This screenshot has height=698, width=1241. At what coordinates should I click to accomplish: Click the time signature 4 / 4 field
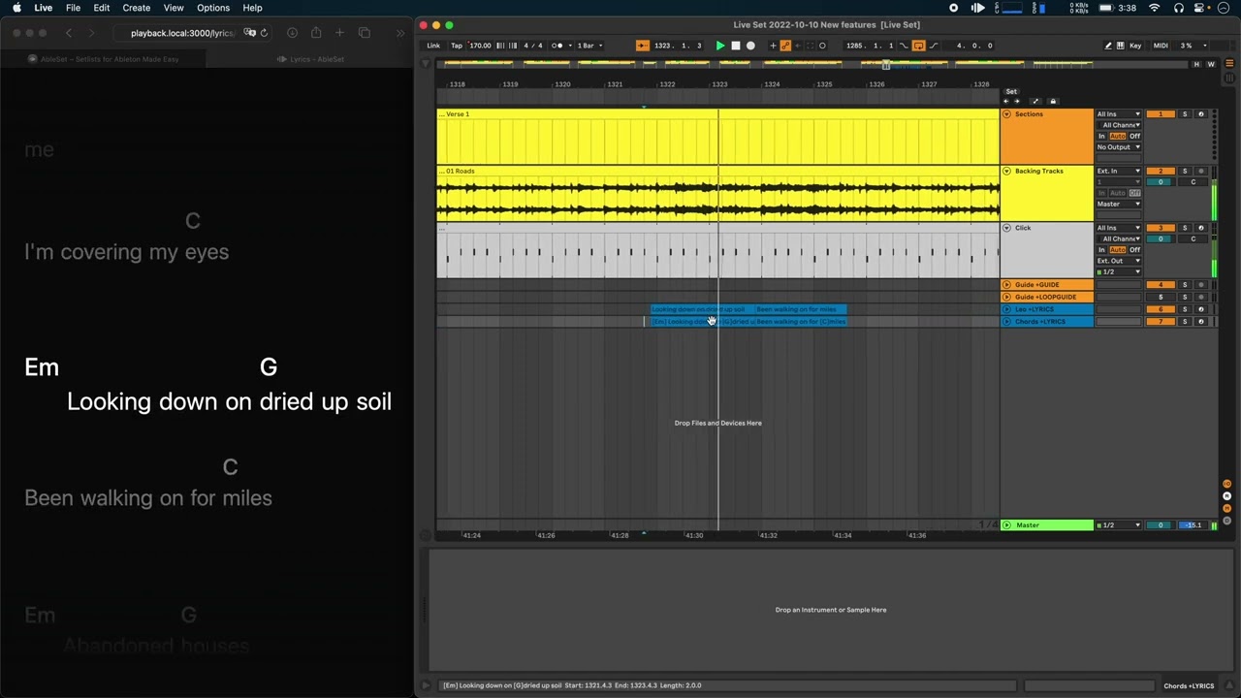pos(533,46)
